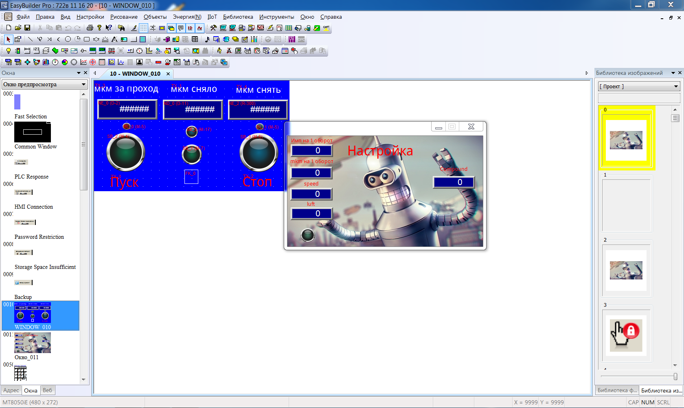The width and height of the screenshot is (684, 408).
Task: Click the image library zoom slider
Action: coord(675,377)
